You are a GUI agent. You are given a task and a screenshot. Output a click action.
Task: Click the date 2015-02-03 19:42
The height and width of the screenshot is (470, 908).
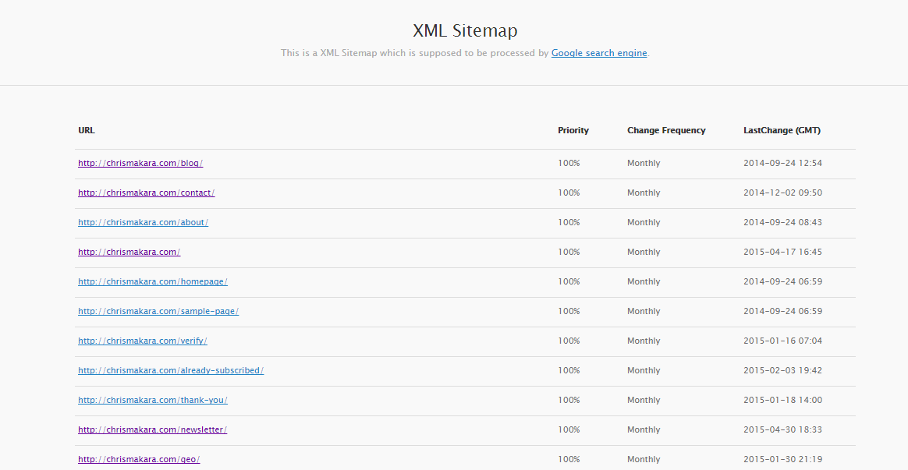[x=783, y=370]
